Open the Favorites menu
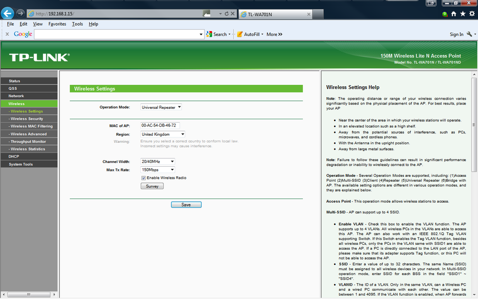Image resolution: width=478 pixels, height=299 pixels. pos(57,24)
